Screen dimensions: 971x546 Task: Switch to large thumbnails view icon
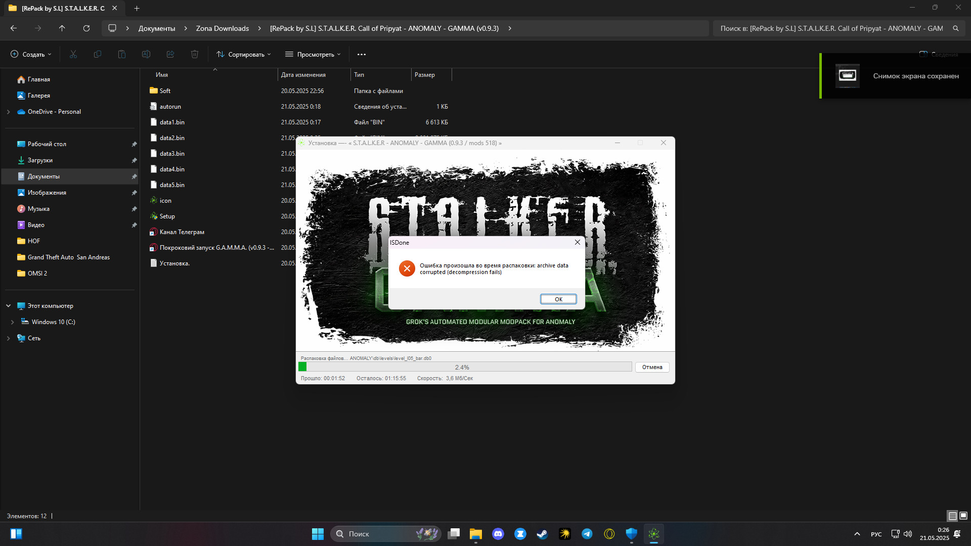pos(963,516)
